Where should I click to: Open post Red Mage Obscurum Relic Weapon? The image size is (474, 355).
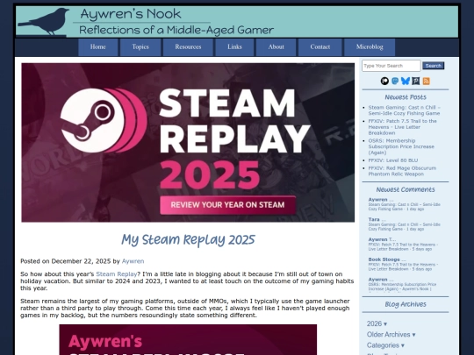tap(402, 171)
